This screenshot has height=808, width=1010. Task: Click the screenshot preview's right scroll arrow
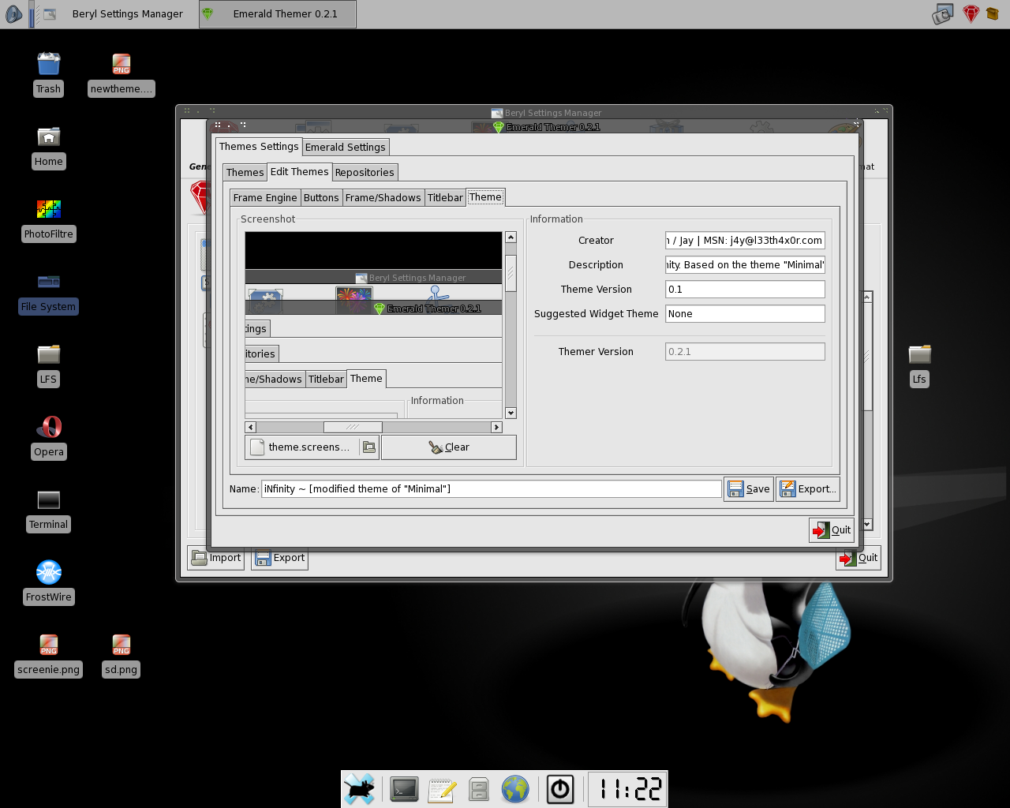pos(496,427)
